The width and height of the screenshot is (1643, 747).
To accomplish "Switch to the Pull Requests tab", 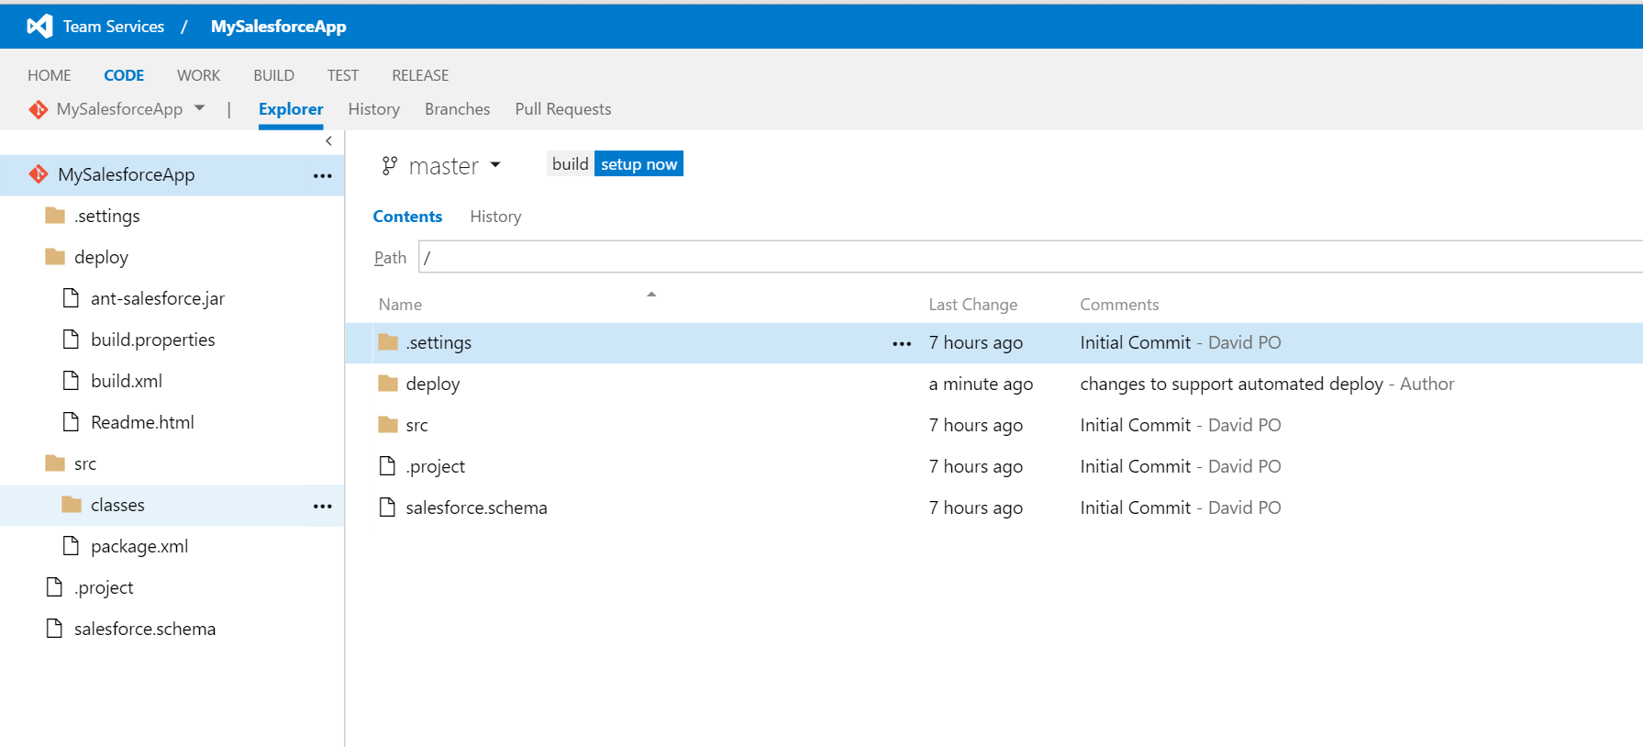I will pos(562,109).
